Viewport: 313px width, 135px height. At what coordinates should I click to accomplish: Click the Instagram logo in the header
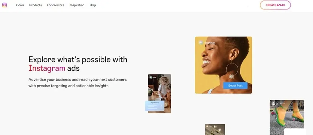(4, 5)
